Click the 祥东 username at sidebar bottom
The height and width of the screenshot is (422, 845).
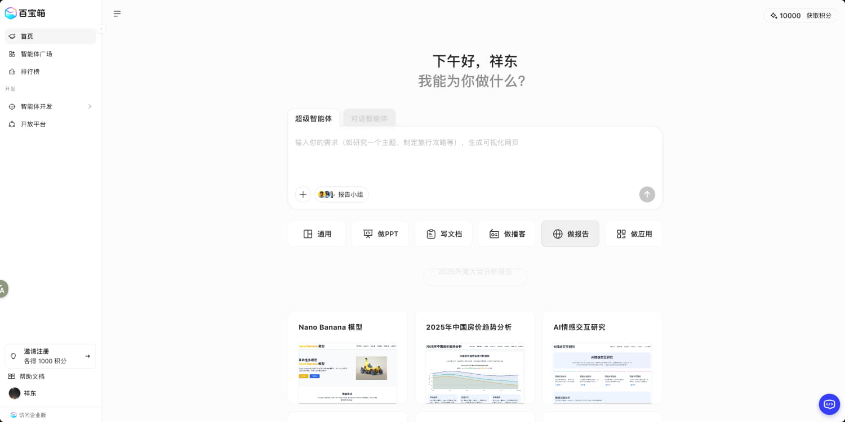pos(30,393)
